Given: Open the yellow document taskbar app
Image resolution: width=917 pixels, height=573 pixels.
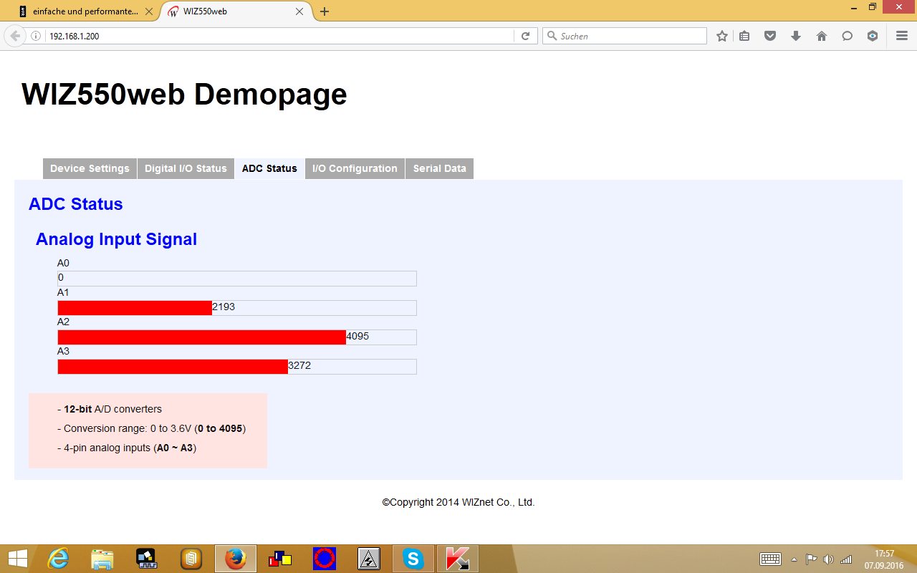Looking at the screenshot, I should coord(191,559).
